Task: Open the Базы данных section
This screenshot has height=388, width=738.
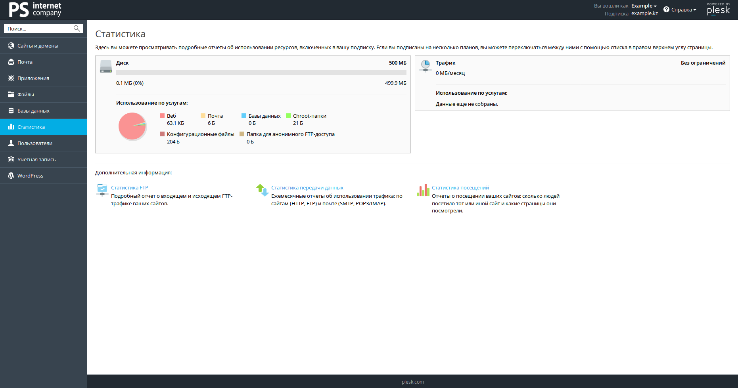Action: click(44, 111)
